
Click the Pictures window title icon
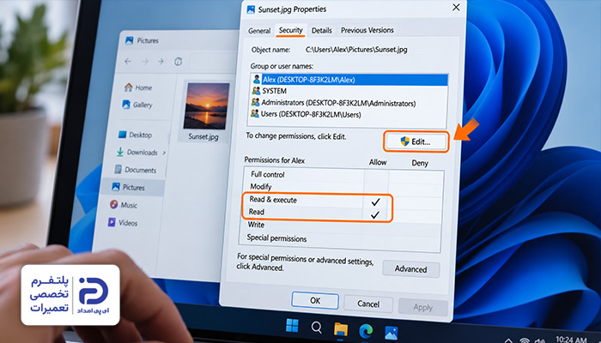click(130, 40)
